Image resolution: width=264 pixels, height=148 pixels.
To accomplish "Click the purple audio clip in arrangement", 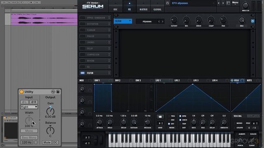I will pyautogui.click(x=44, y=19).
